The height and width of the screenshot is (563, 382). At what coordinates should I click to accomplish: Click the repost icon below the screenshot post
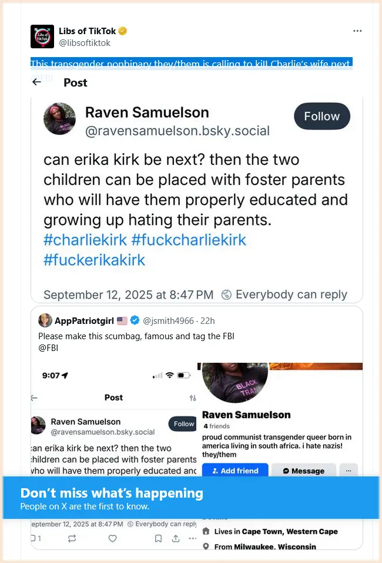pyautogui.click(x=72, y=538)
